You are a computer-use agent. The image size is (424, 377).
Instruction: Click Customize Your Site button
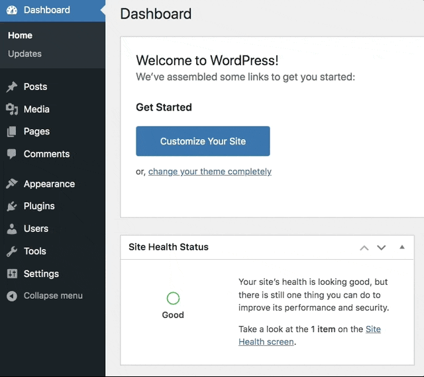click(x=203, y=141)
